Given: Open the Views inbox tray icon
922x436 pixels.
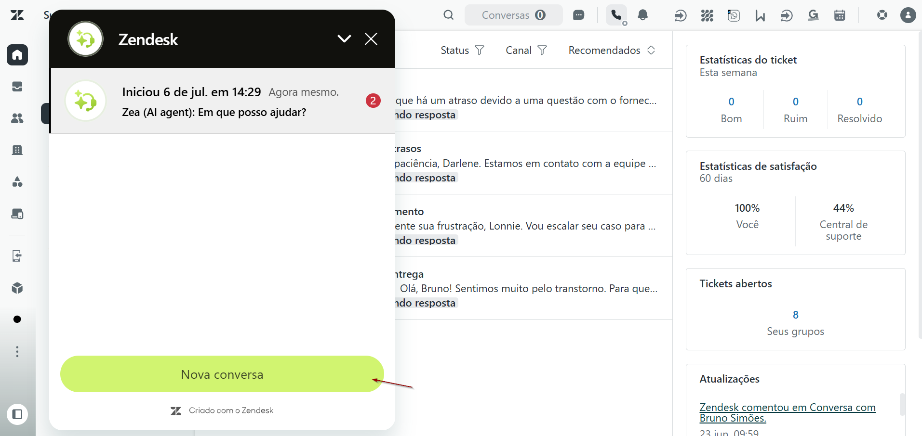Looking at the screenshot, I should tap(17, 87).
